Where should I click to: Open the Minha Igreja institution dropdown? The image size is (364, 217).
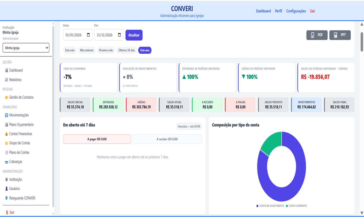[x=26, y=48]
